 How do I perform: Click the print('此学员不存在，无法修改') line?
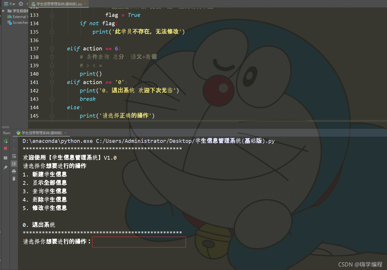tap(139, 32)
